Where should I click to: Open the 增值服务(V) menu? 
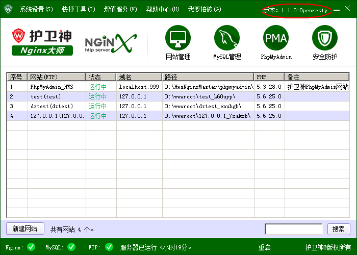120,9
